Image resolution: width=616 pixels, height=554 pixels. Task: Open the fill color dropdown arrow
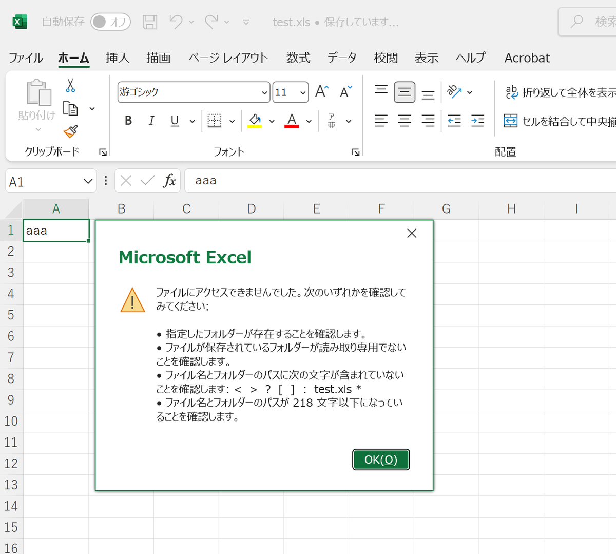coord(272,121)
